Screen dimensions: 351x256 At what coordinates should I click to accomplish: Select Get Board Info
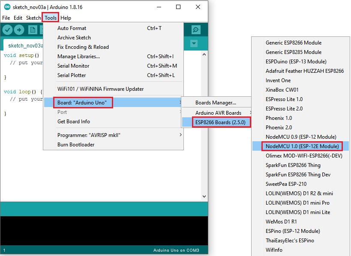tap(114, 122)
